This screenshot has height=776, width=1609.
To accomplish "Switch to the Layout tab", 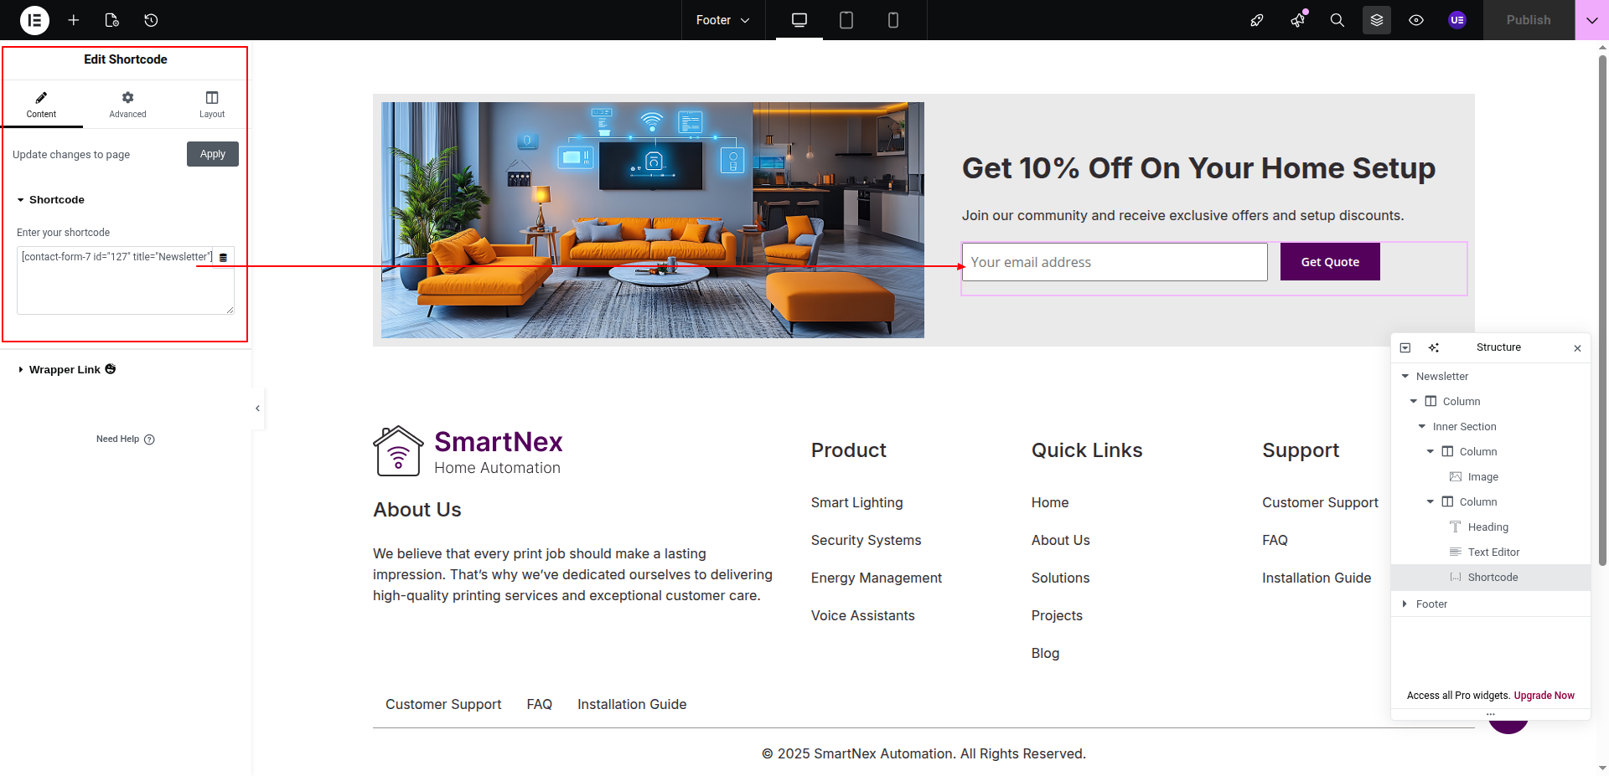I will coord(212,105).
